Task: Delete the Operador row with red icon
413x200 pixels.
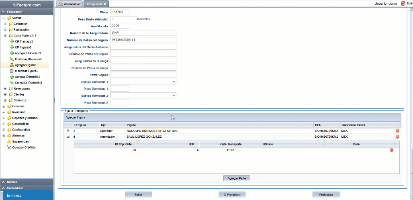Action: pos(397,131)
